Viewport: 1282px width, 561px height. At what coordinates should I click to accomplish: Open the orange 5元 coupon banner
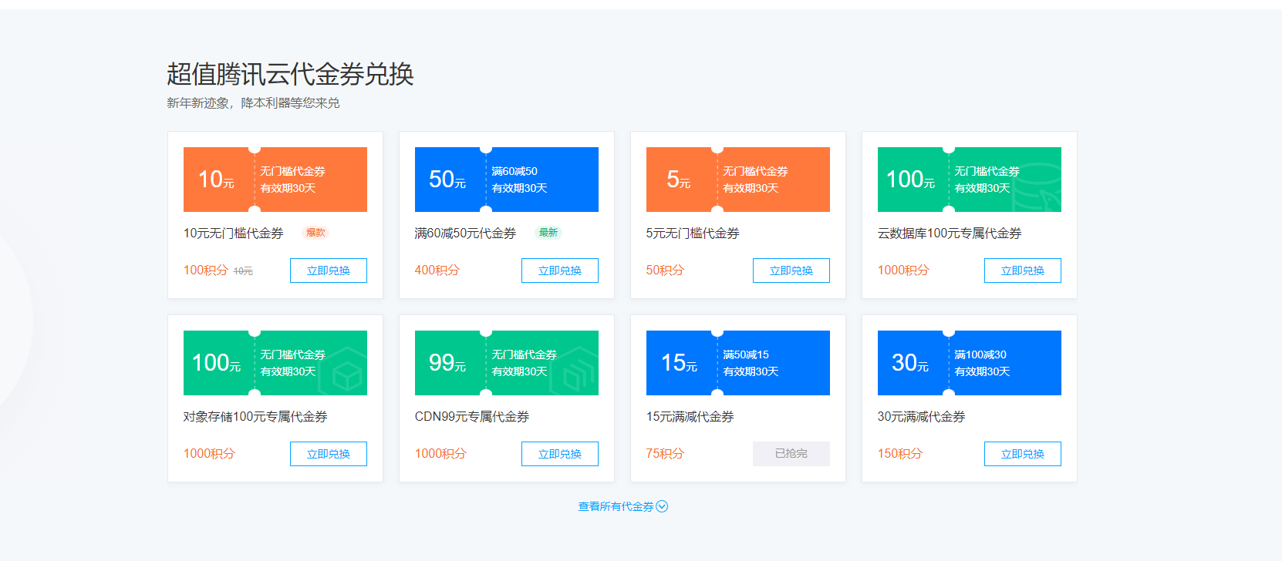tap(738, 180)
